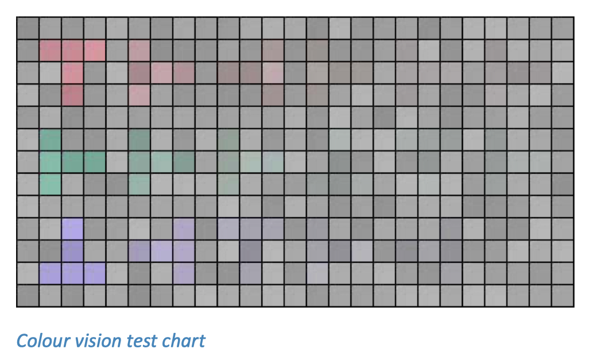Viewport: 597px width, 364px height.
Task: Select top lavender square of brightest purple T
Action: pos(72,229)
